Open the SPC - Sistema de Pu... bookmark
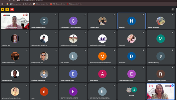The height and width of the screenshot is (100, 177). click(58, 4)
